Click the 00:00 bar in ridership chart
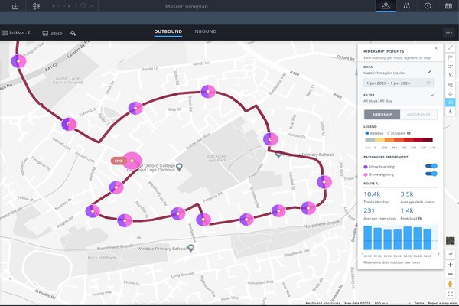Viewport: 459px width, 306px height. (x=368, y=238)
